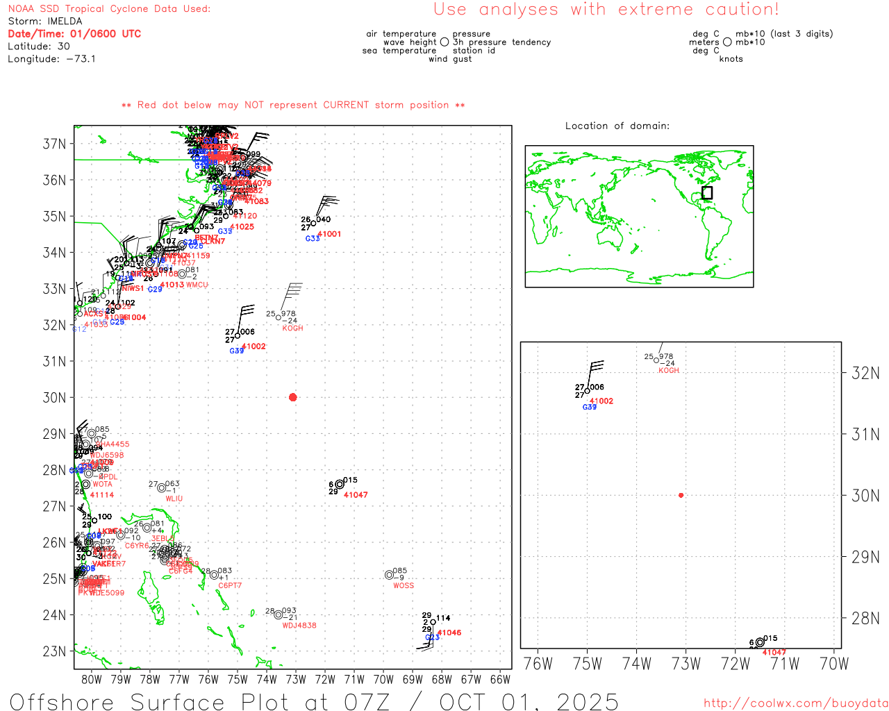This screenshot has height=711, width=889.
Task: Click the 'Storm: IMELDA' line
Action: pyautogui.click(x=45, y=22)
